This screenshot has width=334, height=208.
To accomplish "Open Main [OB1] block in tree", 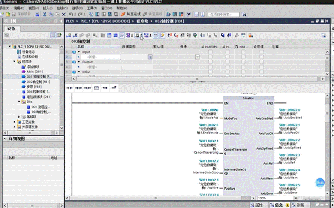I will coord(35,72).
